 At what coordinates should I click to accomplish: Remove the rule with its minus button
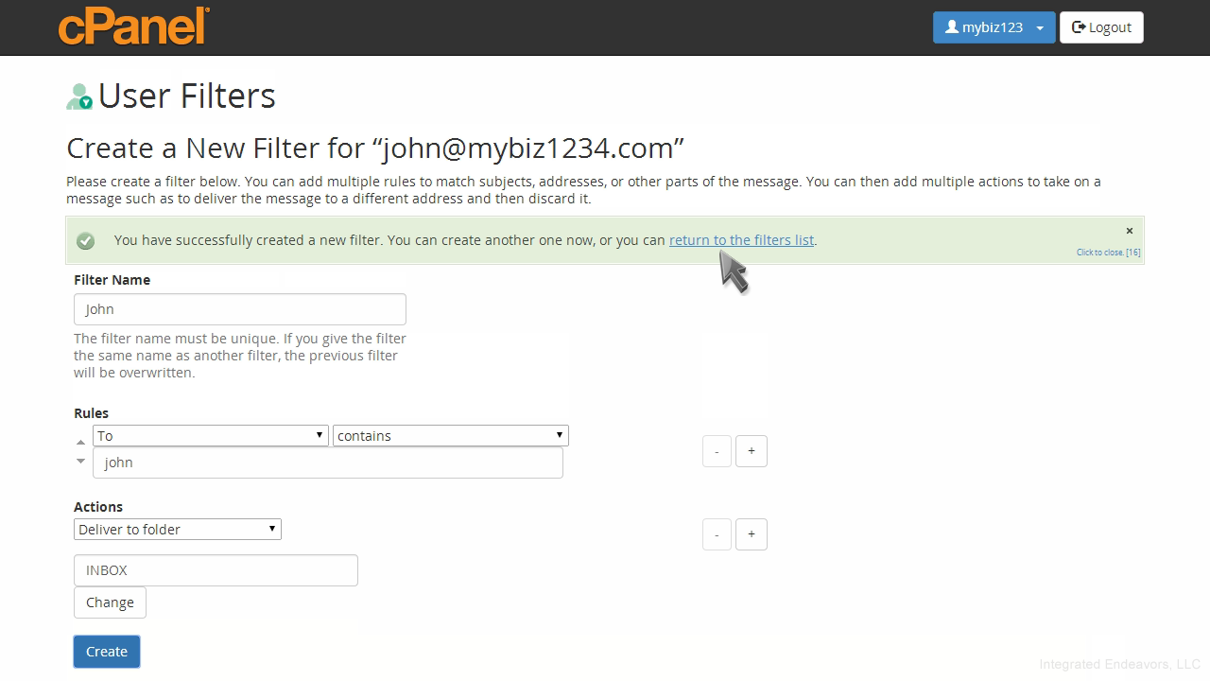click(x=717, y=451)
